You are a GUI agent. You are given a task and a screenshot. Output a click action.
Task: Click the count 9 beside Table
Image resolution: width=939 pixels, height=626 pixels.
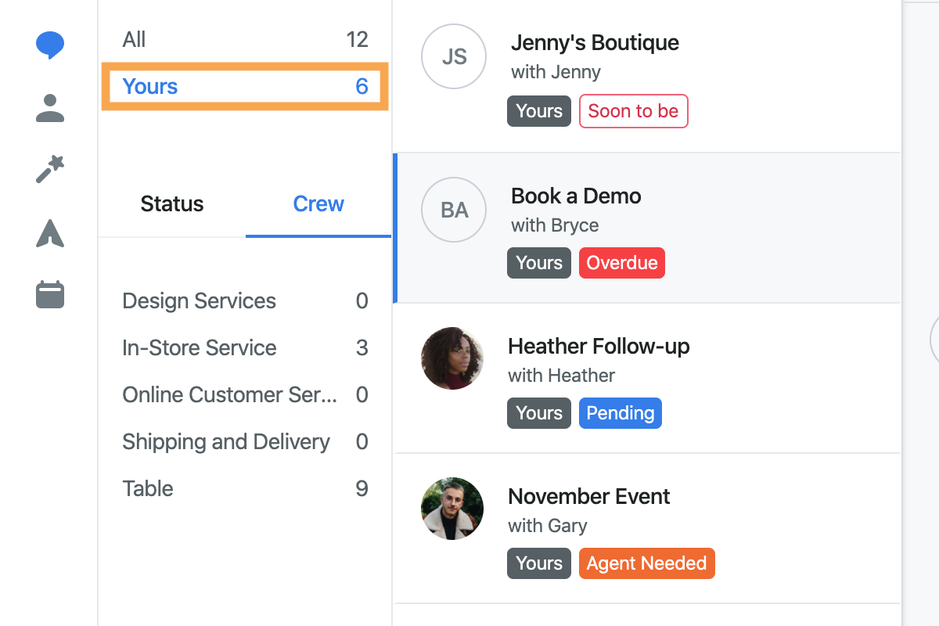tap(362, 489)
